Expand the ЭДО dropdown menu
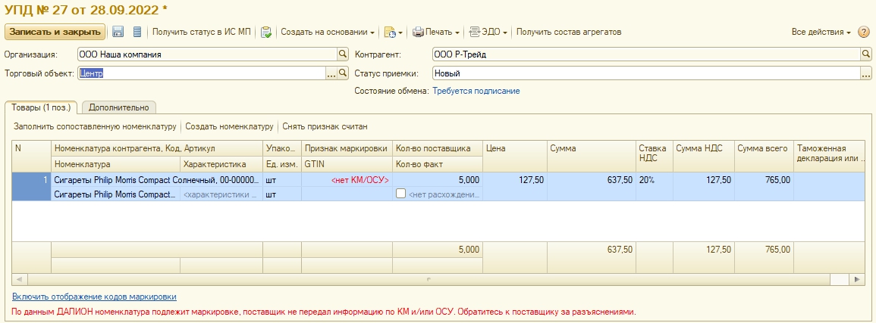Viewport: 876px width, 323px height. coord(489,33)
